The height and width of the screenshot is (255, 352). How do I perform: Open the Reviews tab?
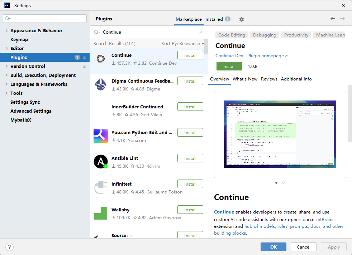point(269,79)
